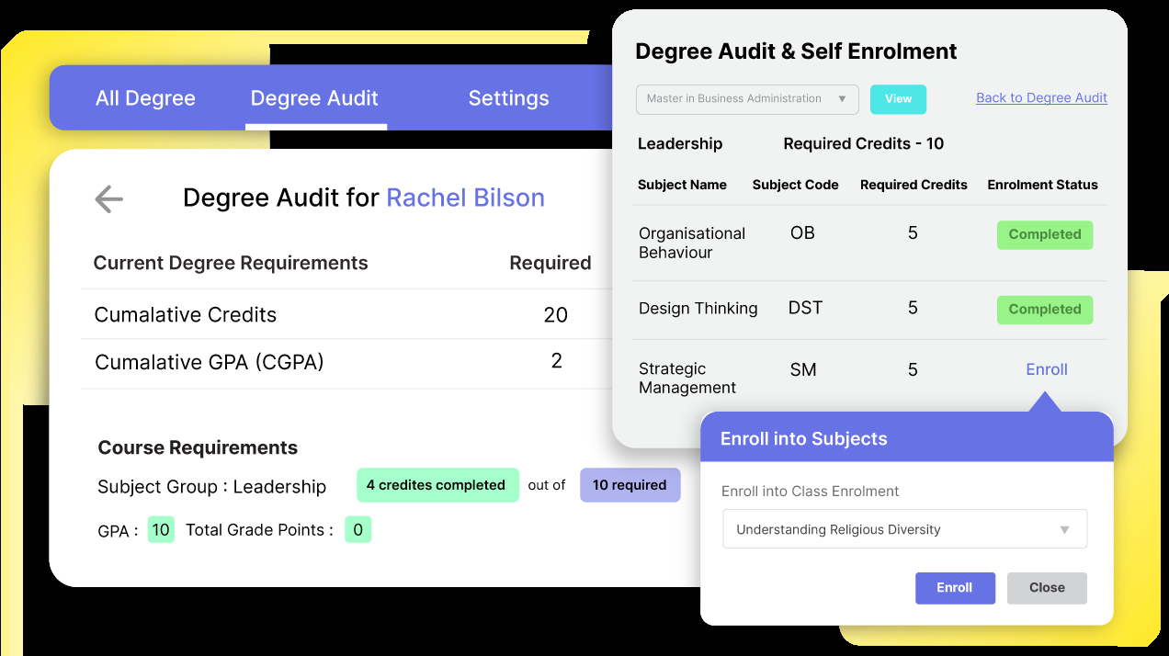Click the Completed badge for Organisational Behaviour
The image size is (1169, 656).
pos(1045,234)
